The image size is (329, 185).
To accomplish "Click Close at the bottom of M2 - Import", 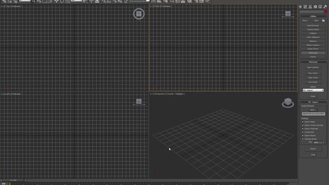I will [313, 155].
